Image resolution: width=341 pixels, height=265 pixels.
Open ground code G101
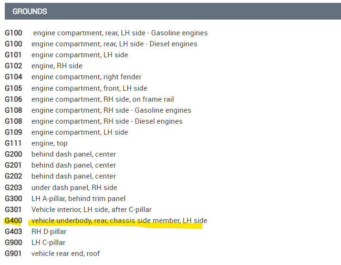(x=13, y=55)
